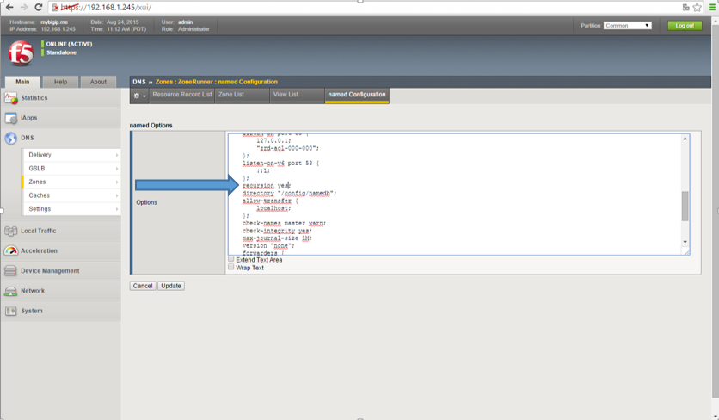Image resolution: width=719 pixels, height=420 pixels.
Task: Open Statistics section icon in sidebar
Action: (11, 98)
